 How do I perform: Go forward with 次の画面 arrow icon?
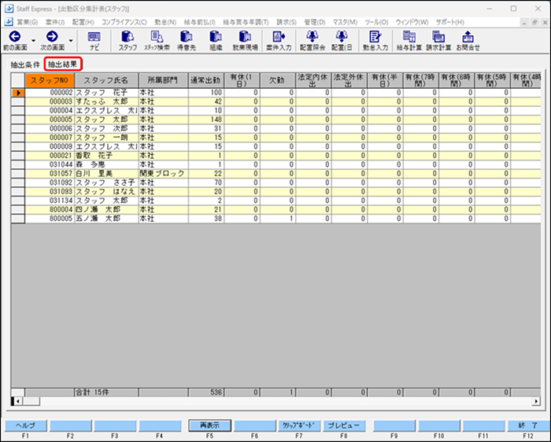(x=52, y=36)
